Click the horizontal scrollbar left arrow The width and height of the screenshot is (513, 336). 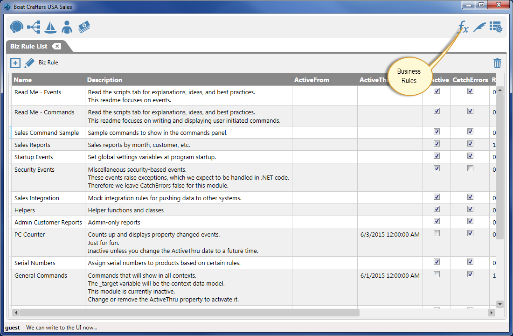(x=16, y=313)
